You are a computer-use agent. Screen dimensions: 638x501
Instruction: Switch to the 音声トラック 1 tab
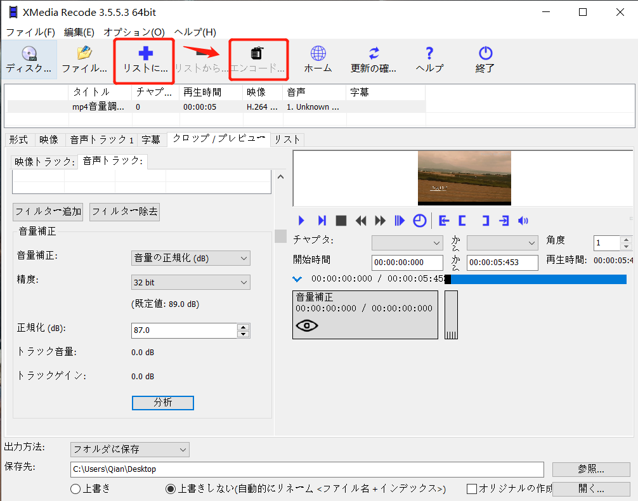(101, 140)
